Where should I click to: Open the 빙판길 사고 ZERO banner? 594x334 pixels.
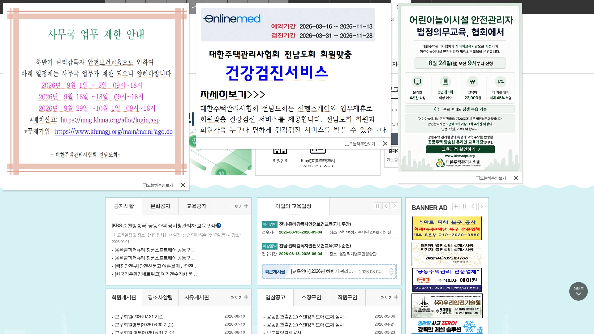pyautogui.click(x=447, y=327)
